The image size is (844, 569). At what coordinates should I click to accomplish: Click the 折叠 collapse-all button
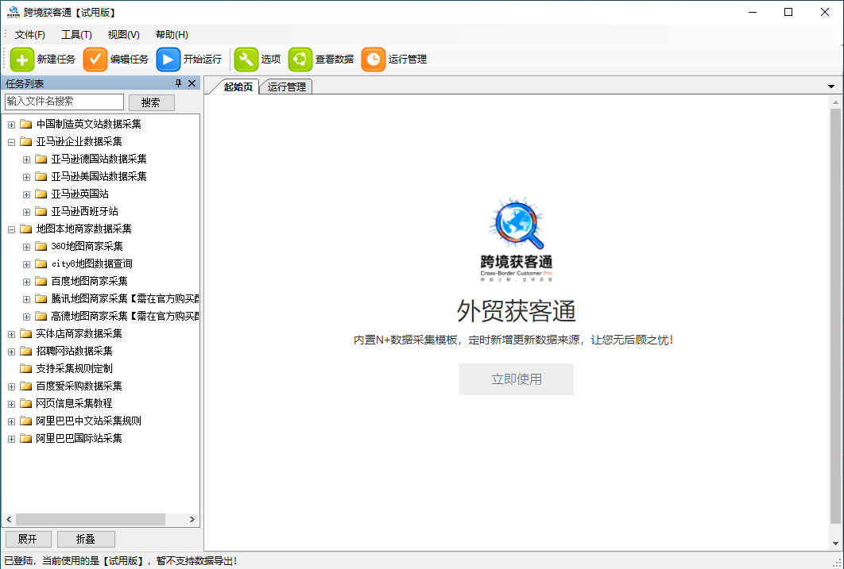pyautogui.click(x=86, y=539)
